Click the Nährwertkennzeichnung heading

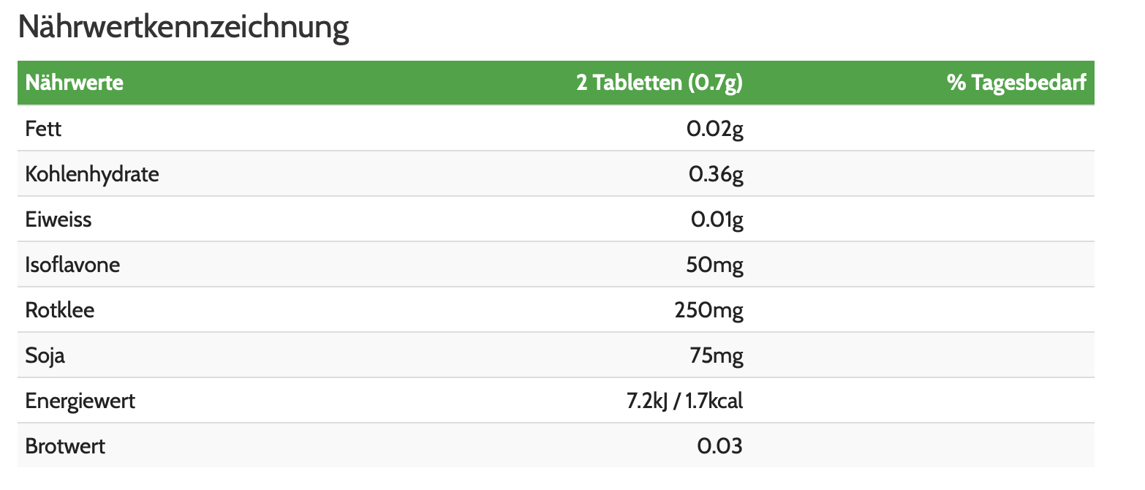[x=183, y=28]
